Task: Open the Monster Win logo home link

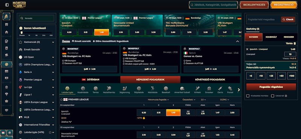Action: point(19,5)
